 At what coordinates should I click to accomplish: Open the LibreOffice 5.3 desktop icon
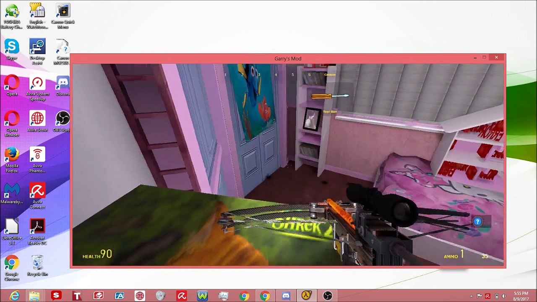pos(12,232)
